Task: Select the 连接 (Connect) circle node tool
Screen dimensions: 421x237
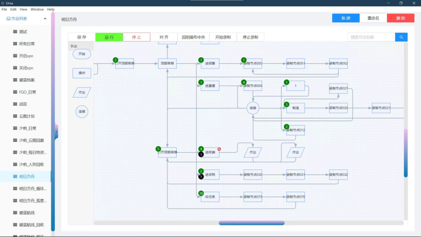Action: 81,111
